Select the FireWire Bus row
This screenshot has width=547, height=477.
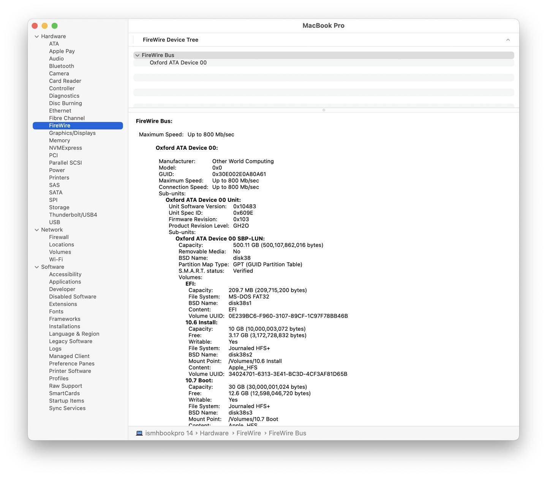coord(324,55)
